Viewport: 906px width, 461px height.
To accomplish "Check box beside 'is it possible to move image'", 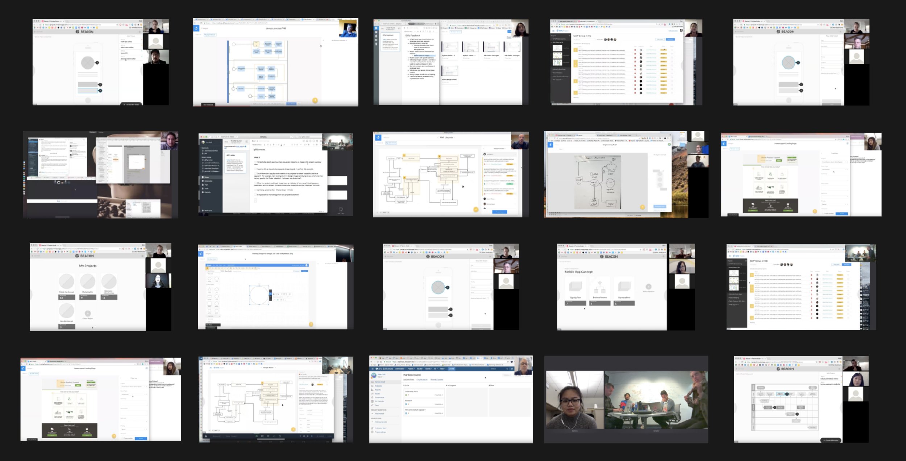I will pyautogui.click(x=255, y=195).
